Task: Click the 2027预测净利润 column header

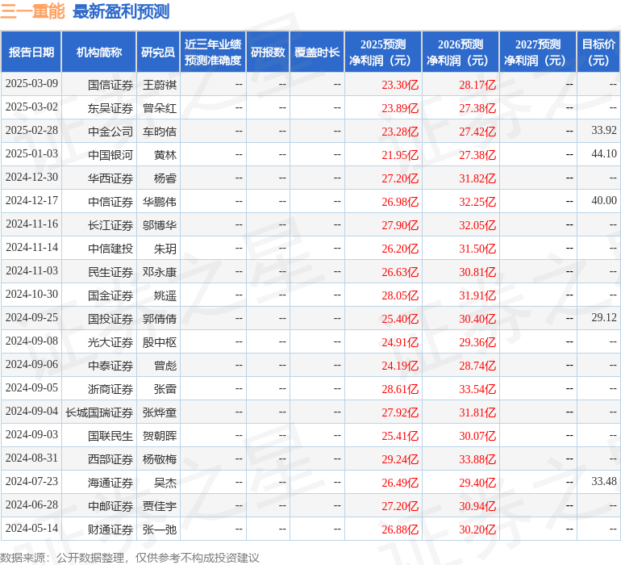Action: [x=538, y=52]
